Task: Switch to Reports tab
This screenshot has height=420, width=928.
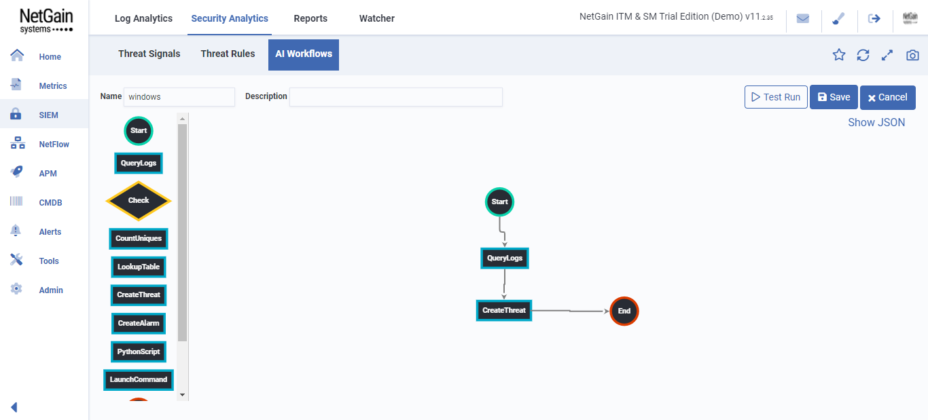Action: 310,18
